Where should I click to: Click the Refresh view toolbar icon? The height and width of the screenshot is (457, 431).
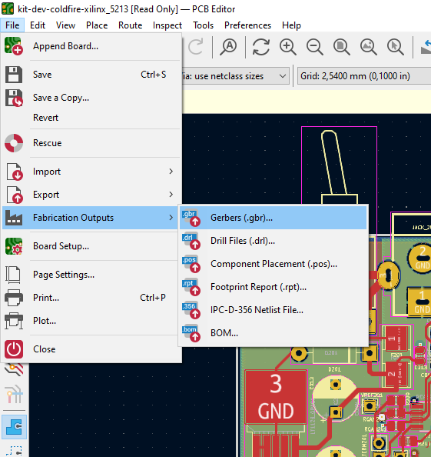point(260,47)
